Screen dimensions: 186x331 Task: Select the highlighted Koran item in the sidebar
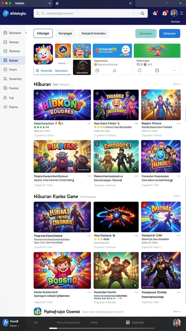[x=13, y=60]
